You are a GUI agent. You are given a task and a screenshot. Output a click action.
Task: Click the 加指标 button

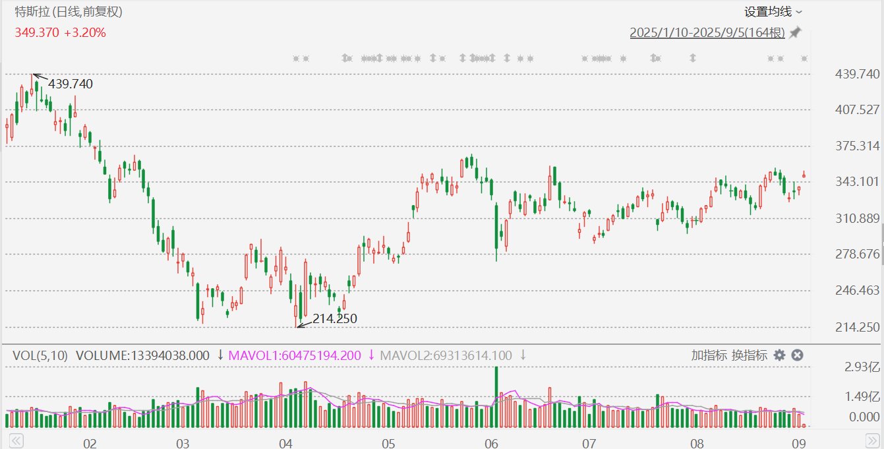[709, 355]
